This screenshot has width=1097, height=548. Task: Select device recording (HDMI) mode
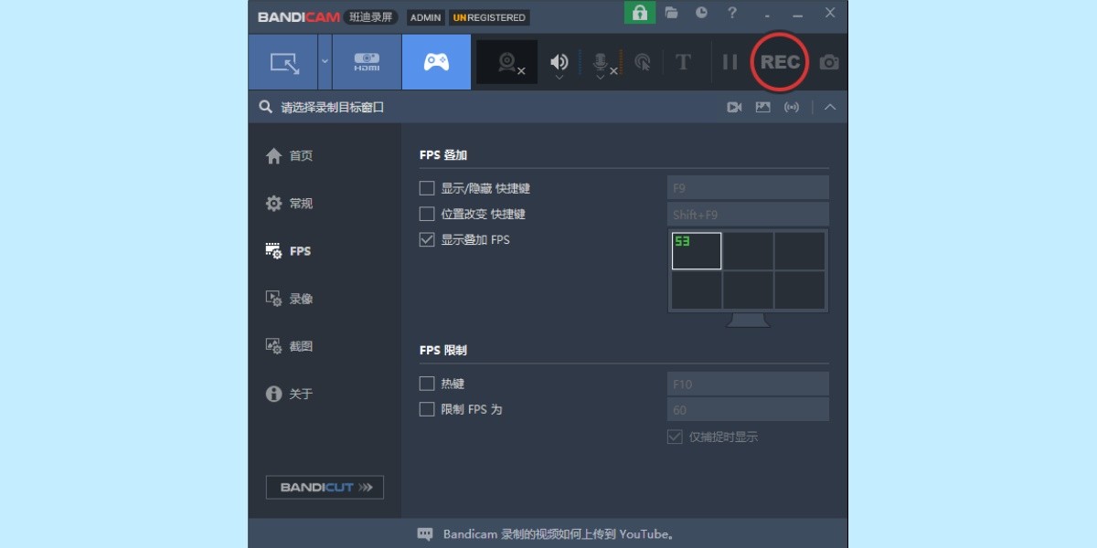(367, 61)
